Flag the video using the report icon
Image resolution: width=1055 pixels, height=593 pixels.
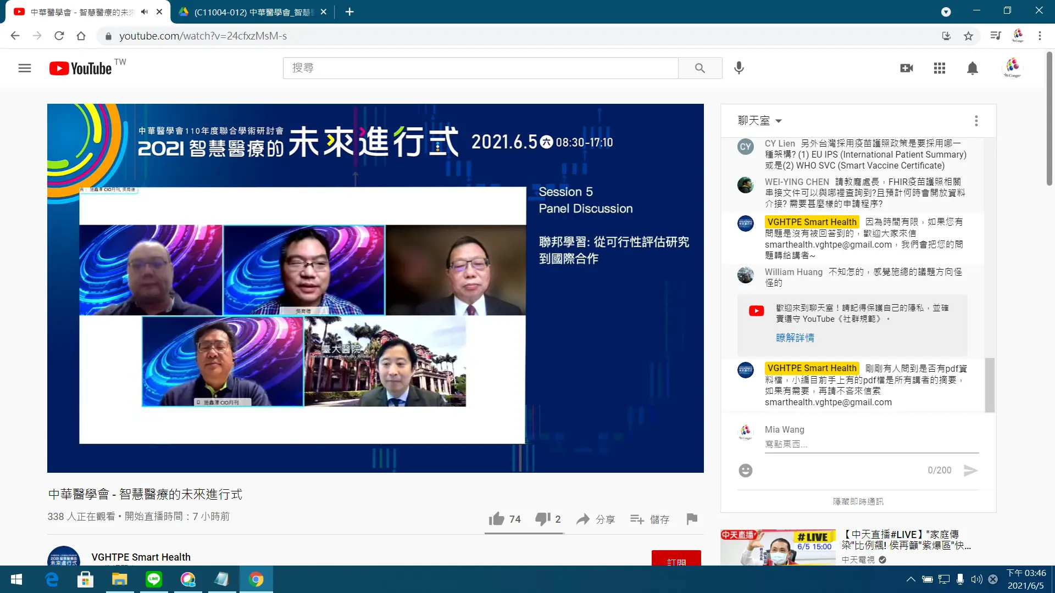(692, 519)
